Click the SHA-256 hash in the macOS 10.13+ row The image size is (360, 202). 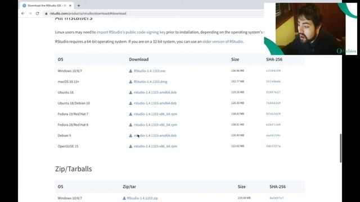point(273,81)
